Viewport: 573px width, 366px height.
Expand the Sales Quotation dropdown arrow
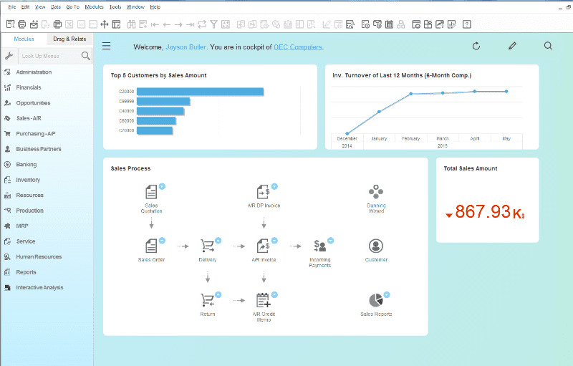[x=163, y=186]
